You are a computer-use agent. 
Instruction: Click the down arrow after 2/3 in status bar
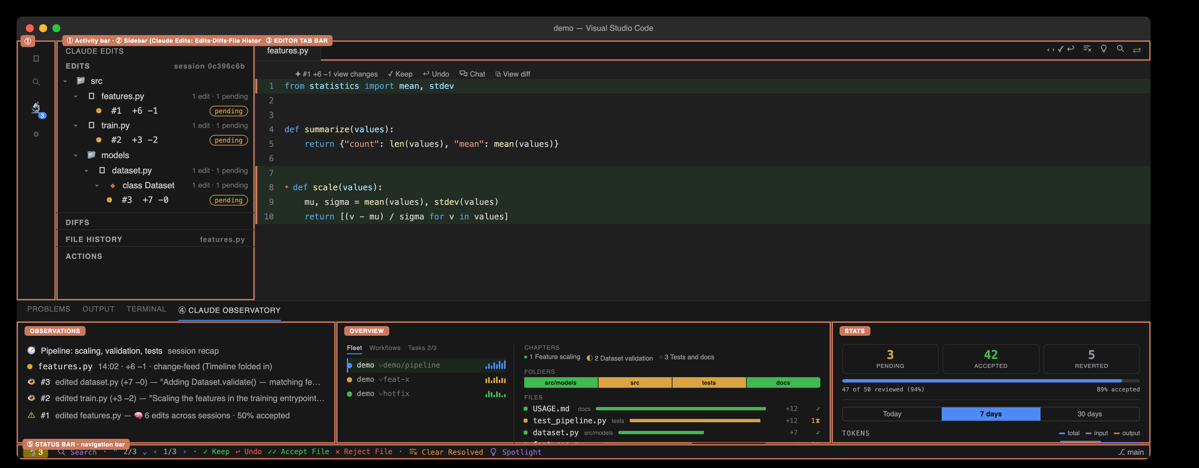point(145,453)
